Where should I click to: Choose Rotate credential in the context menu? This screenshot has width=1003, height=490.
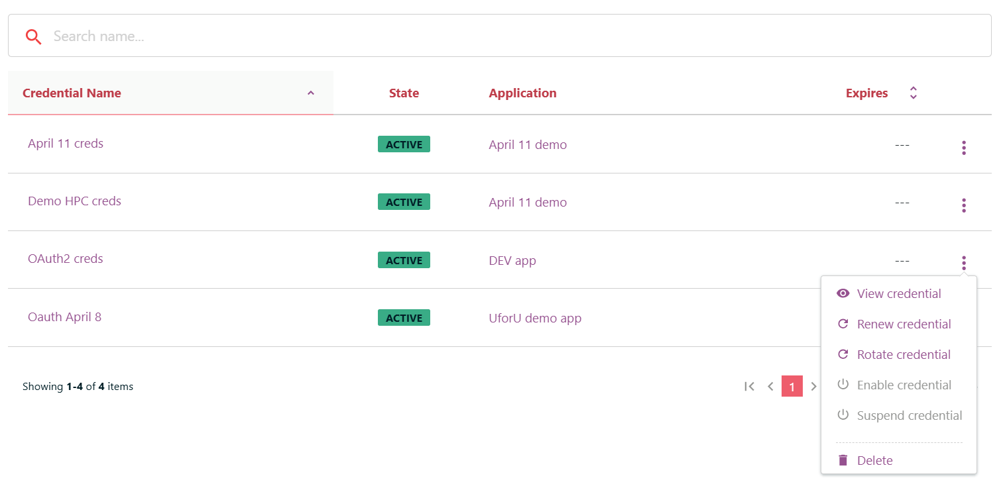click(904, 354)
